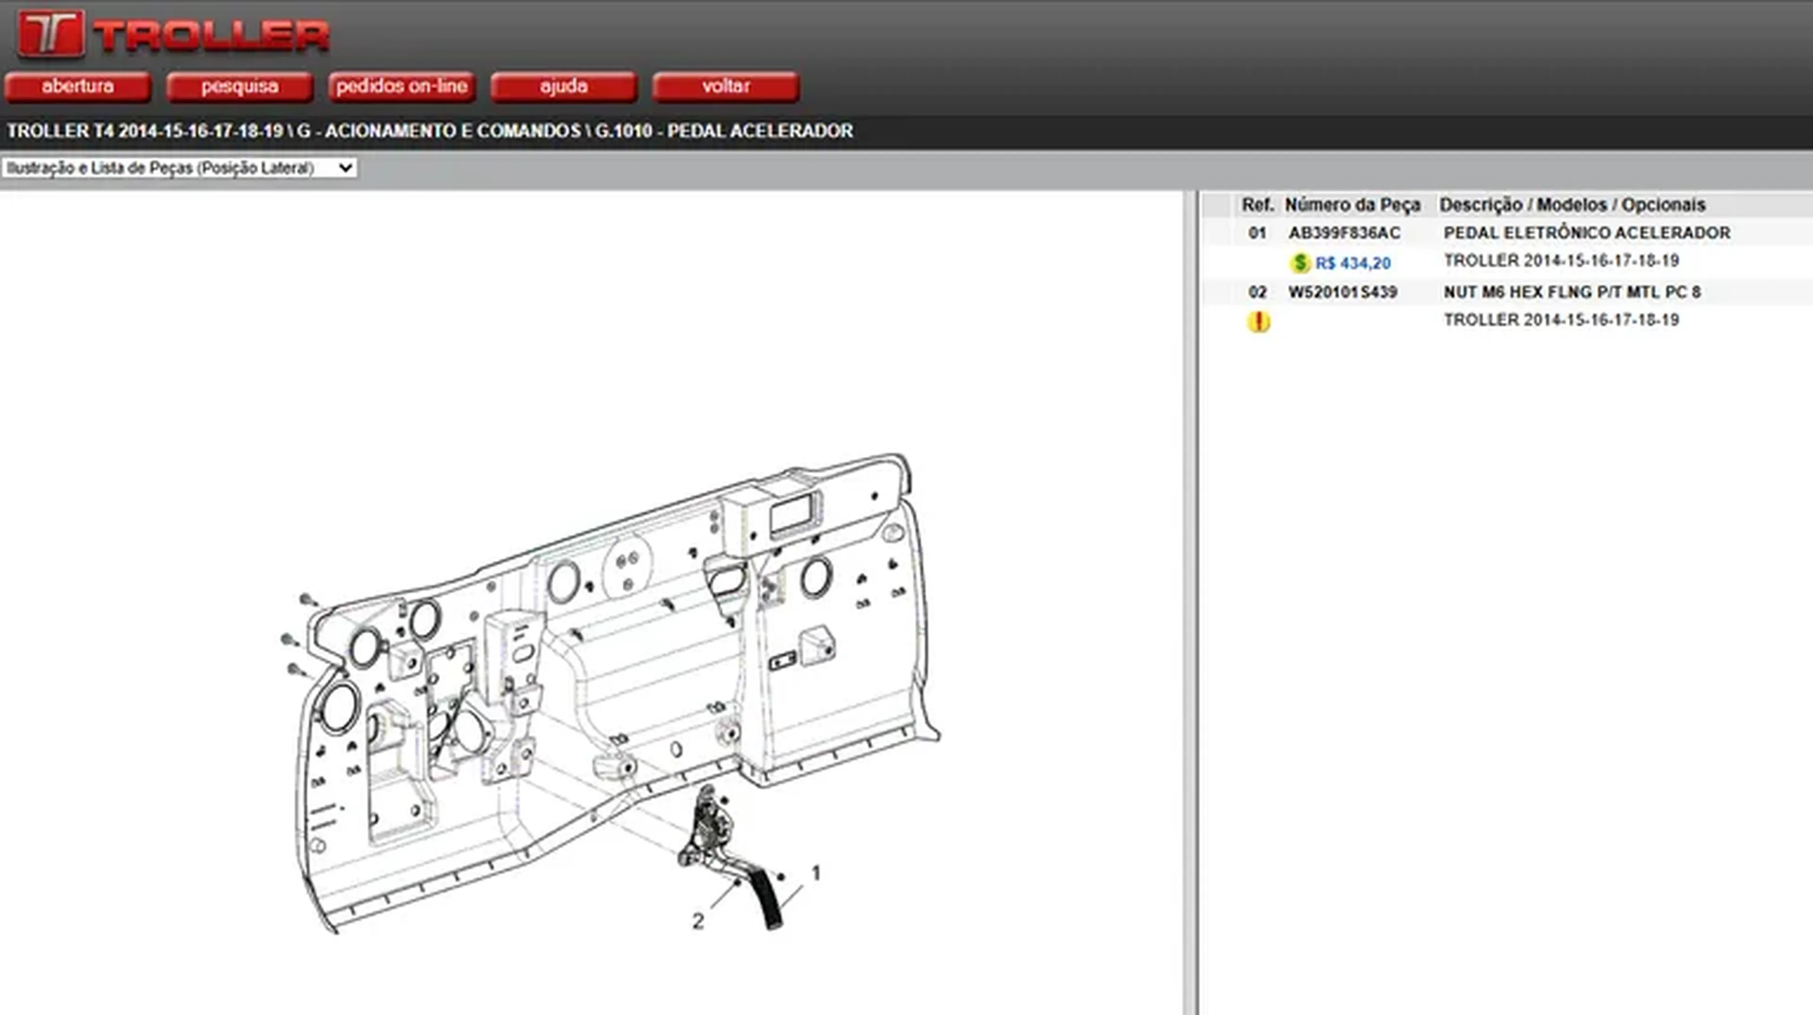Screen dimensions: 1813x1015
Task: Expand the 'Ilustração e Lista de Peças' dropdown
Action: (179, 168)
